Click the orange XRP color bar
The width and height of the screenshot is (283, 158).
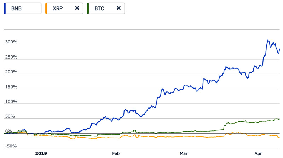(x=46, y=8)
